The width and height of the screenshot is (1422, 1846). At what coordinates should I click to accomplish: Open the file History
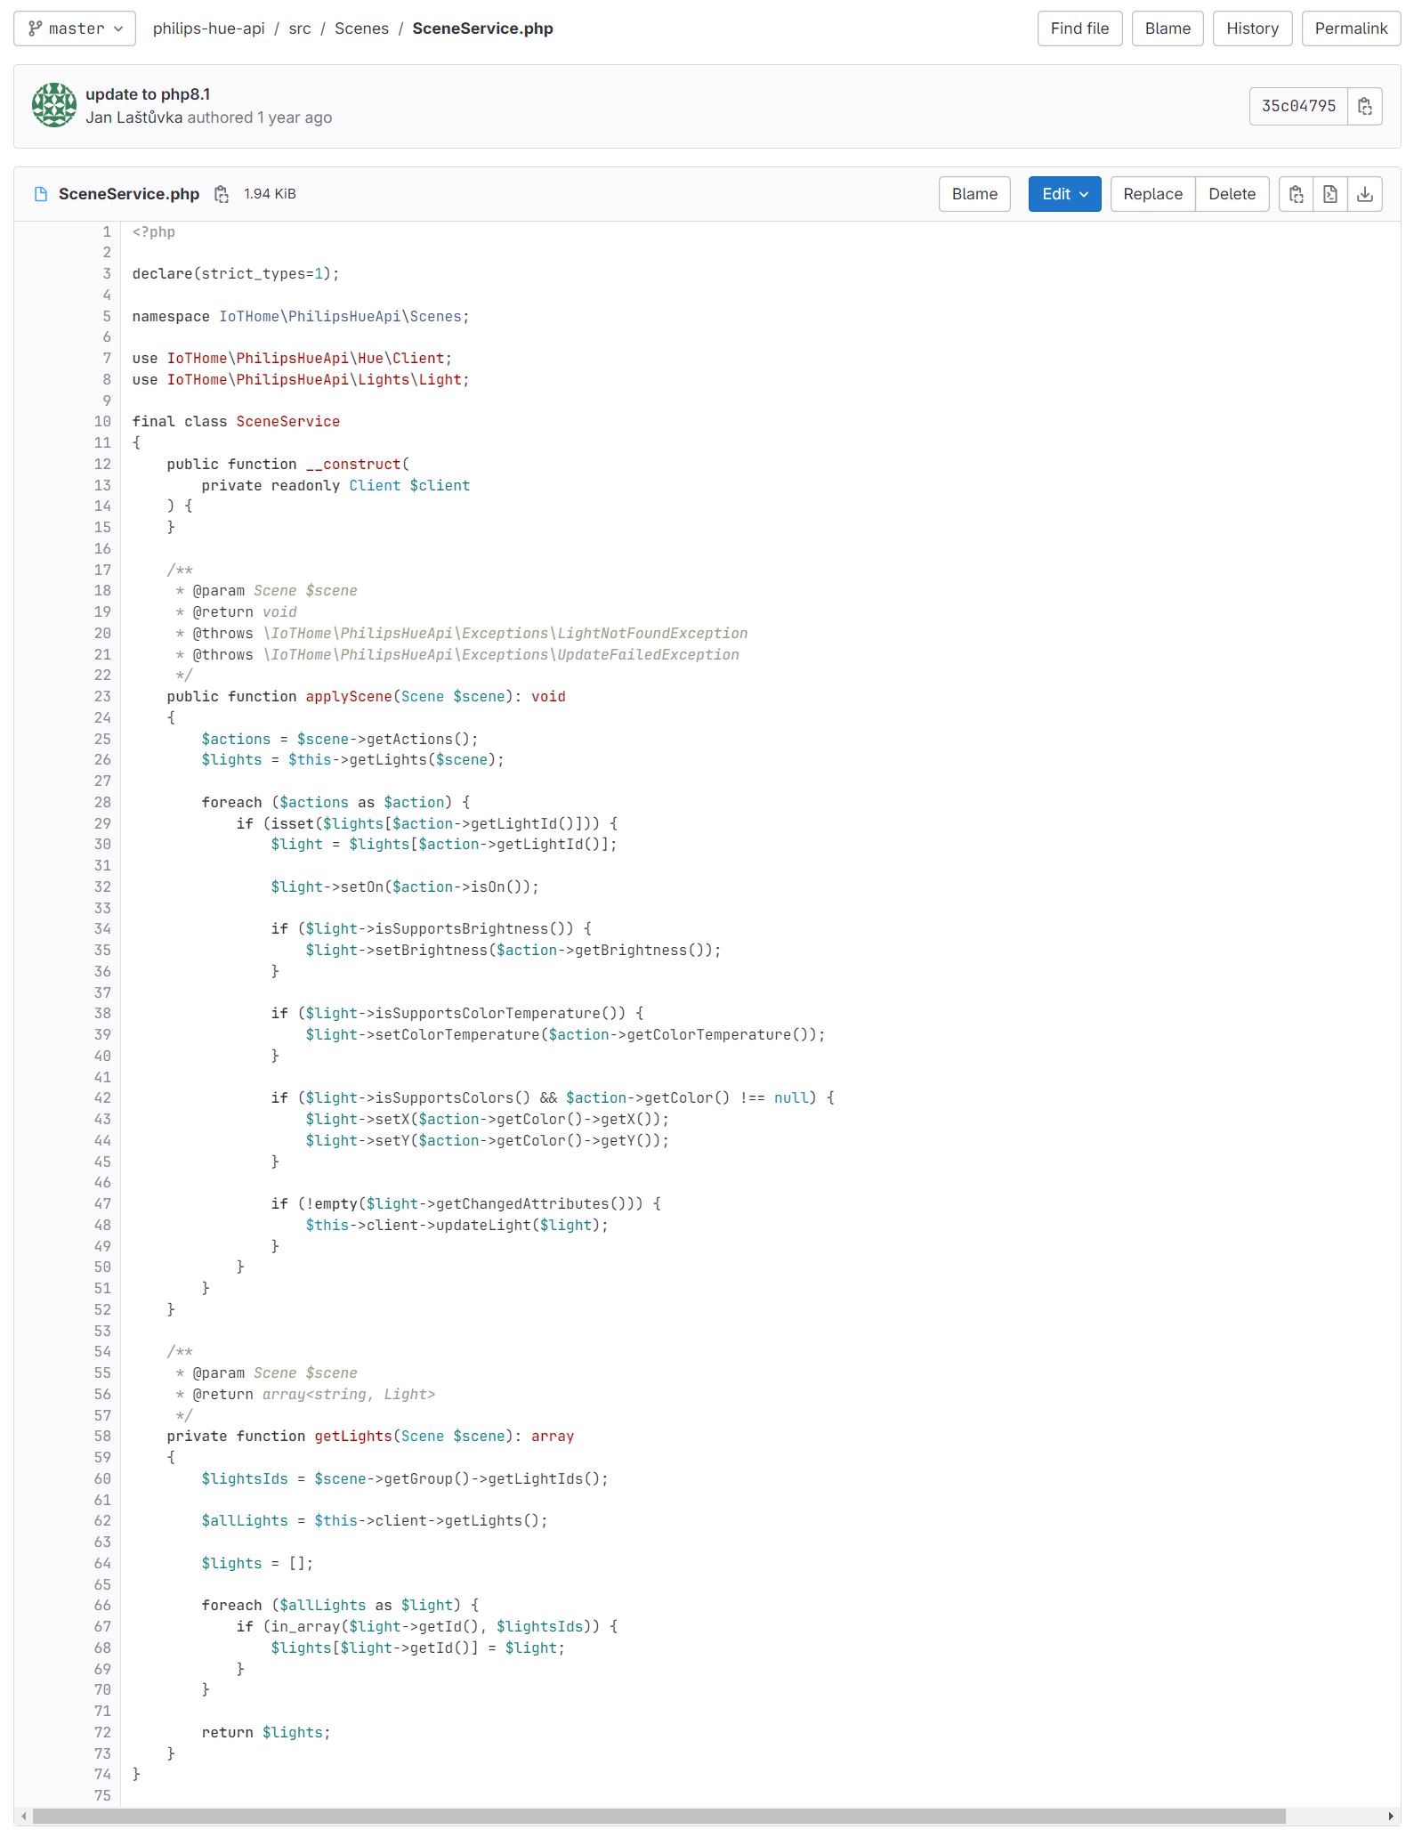[1252, 28]
